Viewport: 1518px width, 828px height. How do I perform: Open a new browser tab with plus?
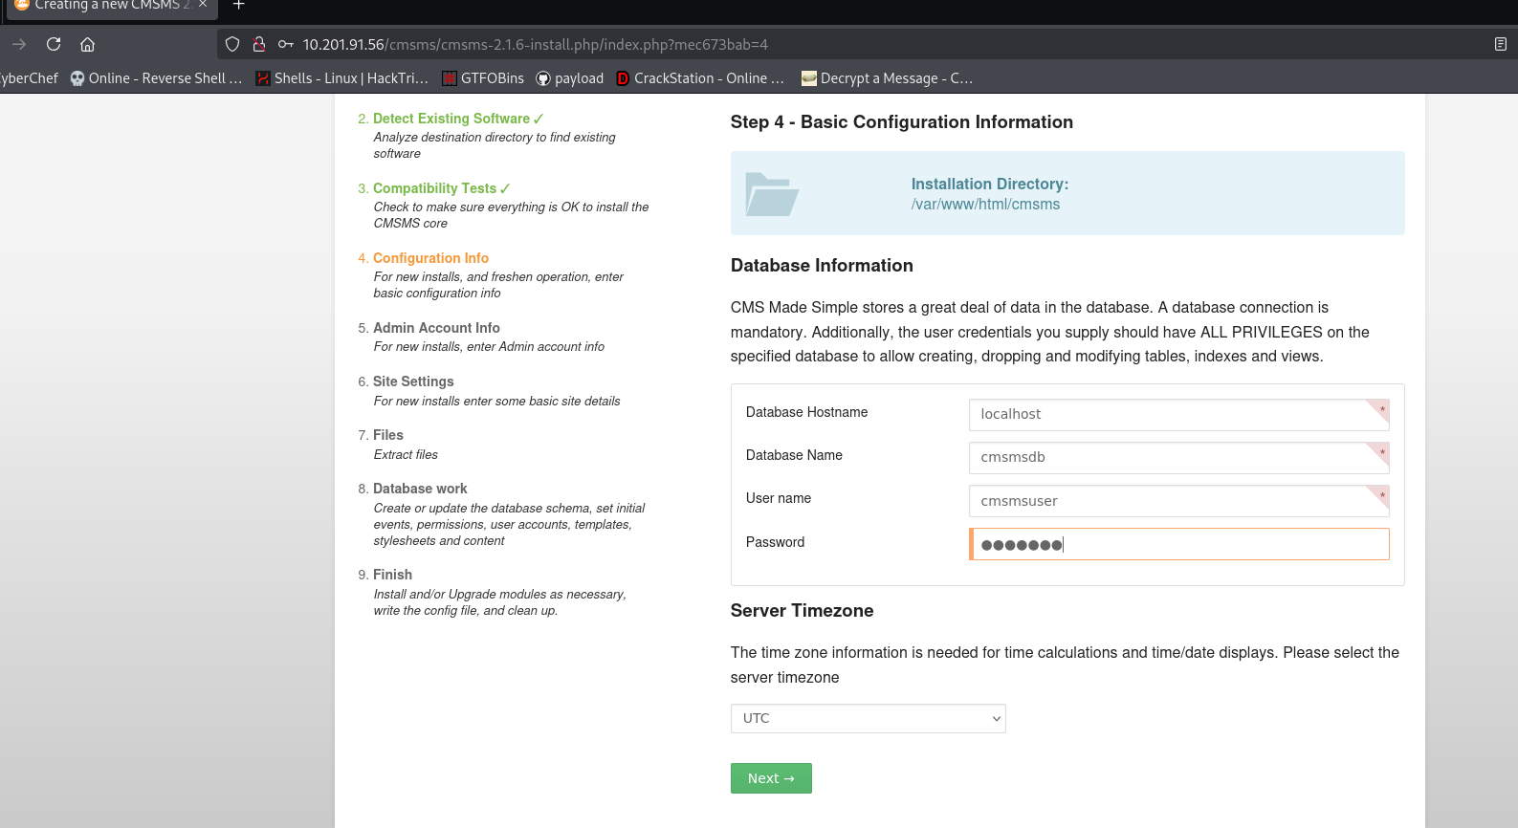click(239, 5)
